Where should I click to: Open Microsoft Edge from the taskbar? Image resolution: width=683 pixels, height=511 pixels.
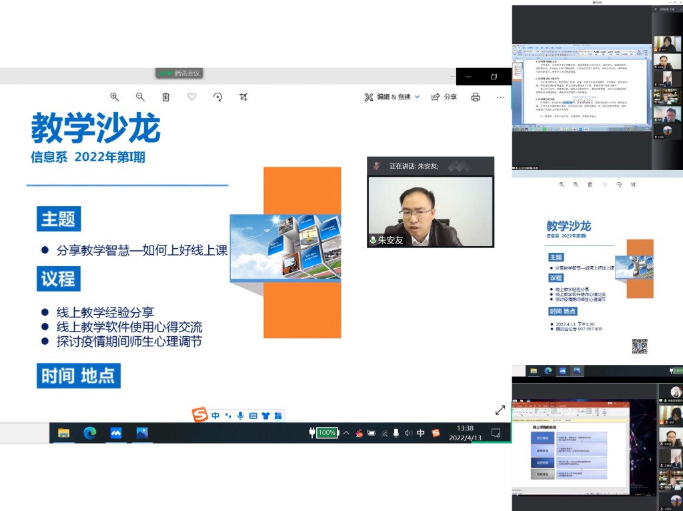[90, 433]
